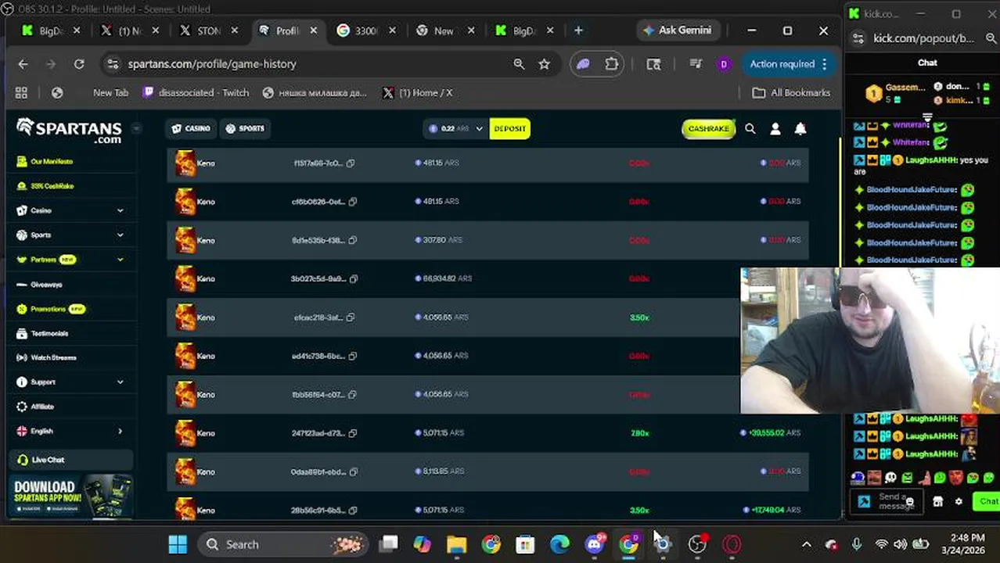
Task: Click the Windows taskbar Search box
Action: pyautogui.click(x=282, y=544)
